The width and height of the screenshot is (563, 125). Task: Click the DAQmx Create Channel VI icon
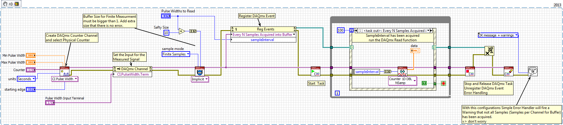(65, 71)
